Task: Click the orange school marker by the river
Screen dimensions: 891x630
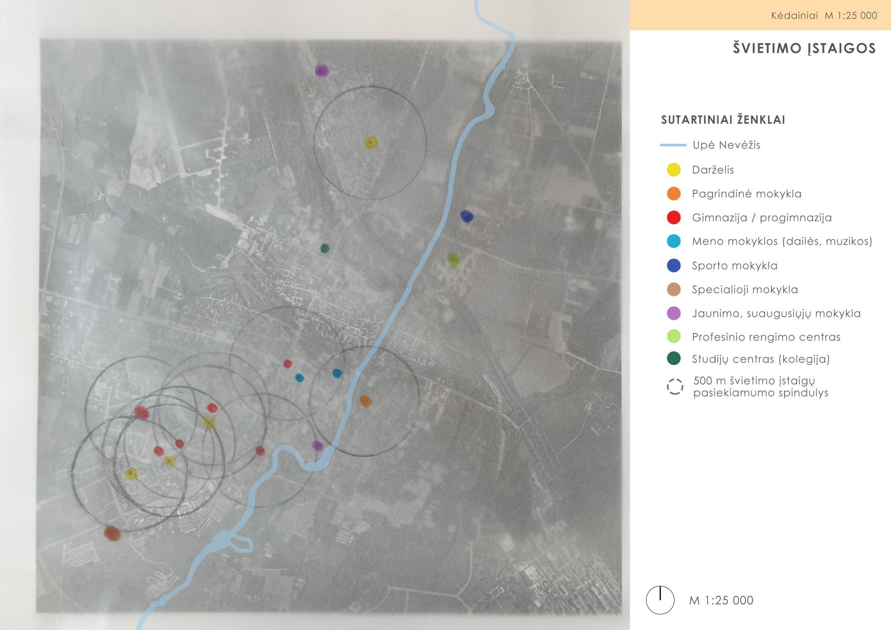Action: pyautogui.click(x=366, y=401)
